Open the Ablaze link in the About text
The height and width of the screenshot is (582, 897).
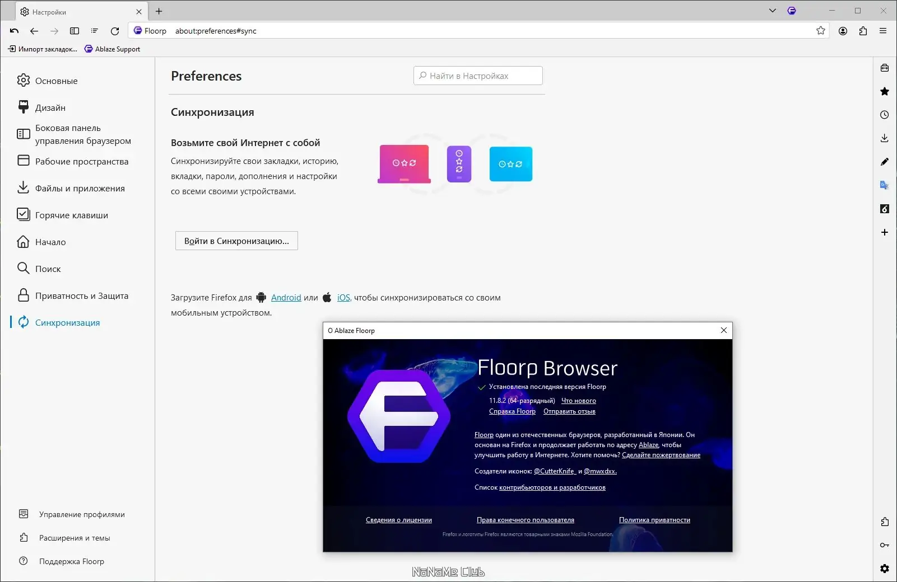coord(648,445)
